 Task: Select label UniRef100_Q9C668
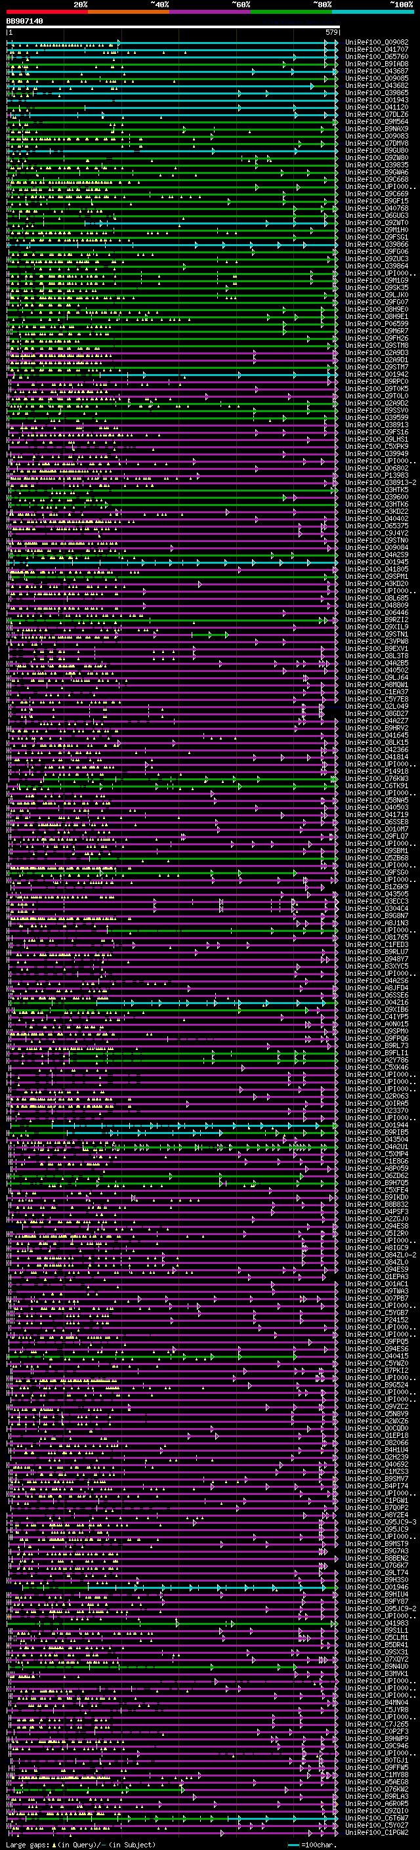point(377,180)
